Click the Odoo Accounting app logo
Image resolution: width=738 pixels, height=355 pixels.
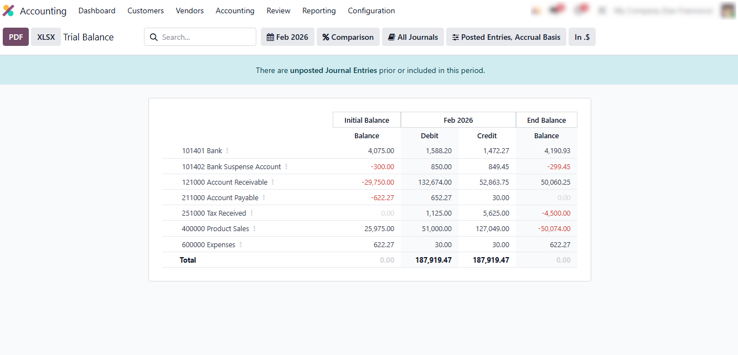8,11
